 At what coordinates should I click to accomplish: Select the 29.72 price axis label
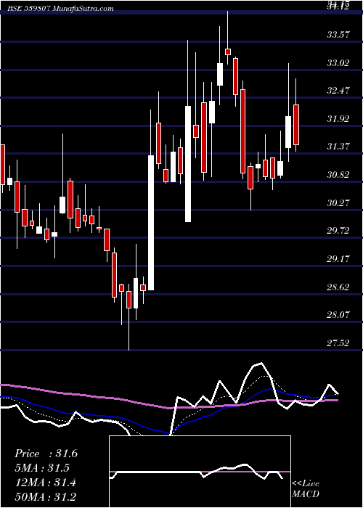click(338, 231)
